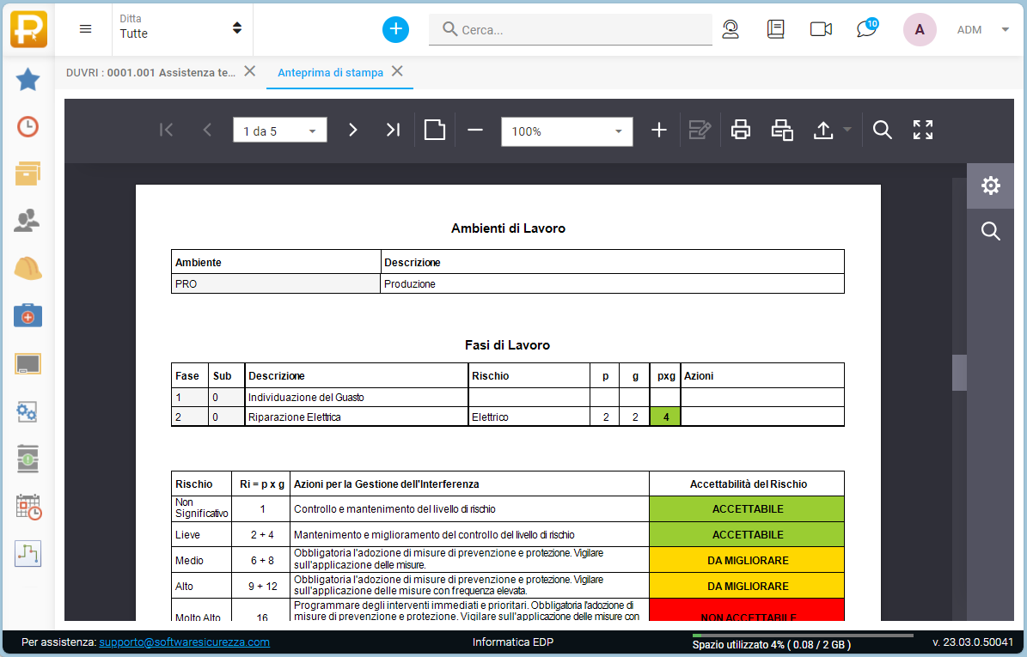Toggle the hamburger navigation menu
Viewport: 1027px width, 657px height.
(85, 29)
